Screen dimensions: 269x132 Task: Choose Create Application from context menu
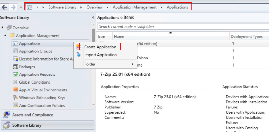(100, 47)
